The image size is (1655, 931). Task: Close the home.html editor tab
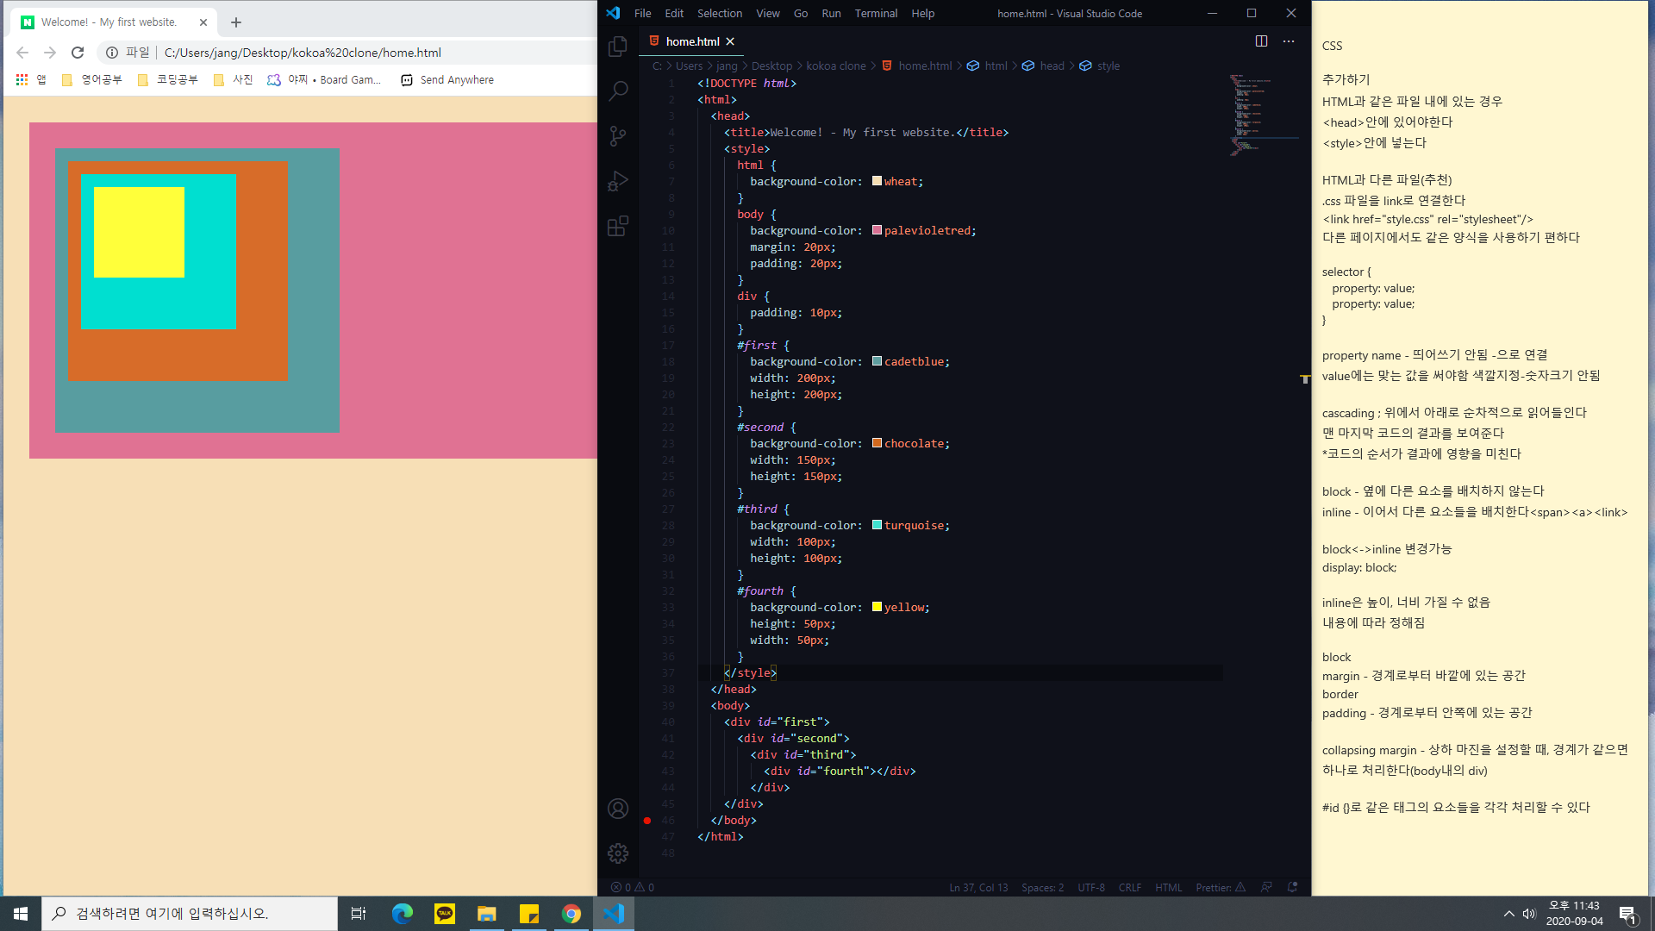pyautogui.click(x=730, y=41)
